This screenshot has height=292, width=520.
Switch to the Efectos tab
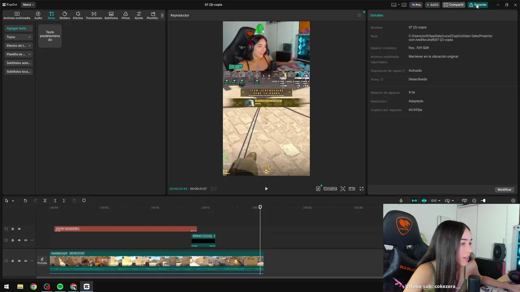[x=78, y=15]
